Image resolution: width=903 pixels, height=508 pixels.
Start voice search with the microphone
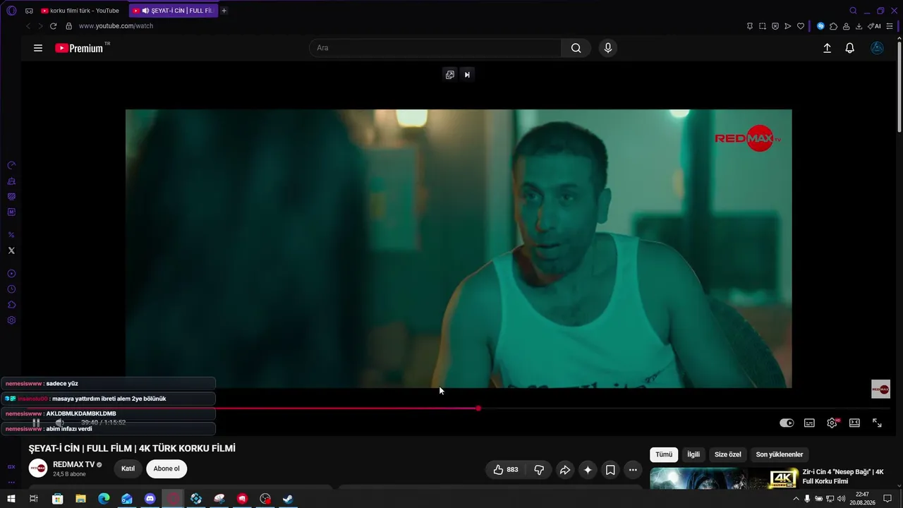click(x=608, y=48)
